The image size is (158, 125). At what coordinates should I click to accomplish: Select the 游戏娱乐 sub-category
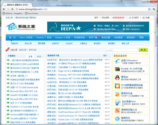(97, 43)
